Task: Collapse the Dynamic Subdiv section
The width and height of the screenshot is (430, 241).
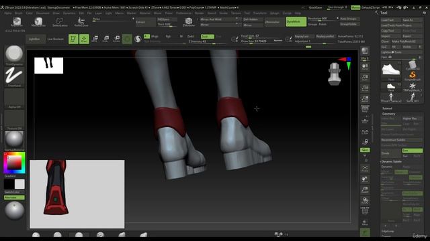Action: click(x=391, y=161)
